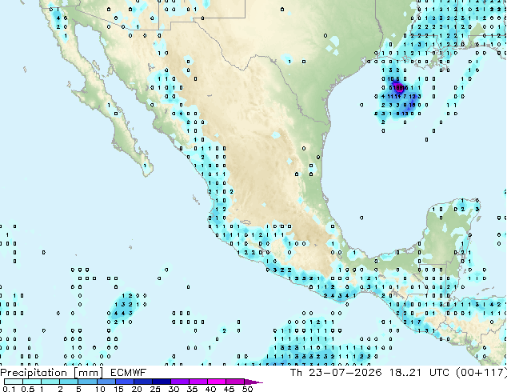The image size is (507, 392).
Task: Click the 0.1 mm lightest legend swatch
Action: pyautogui.click(x=14, y=382)
